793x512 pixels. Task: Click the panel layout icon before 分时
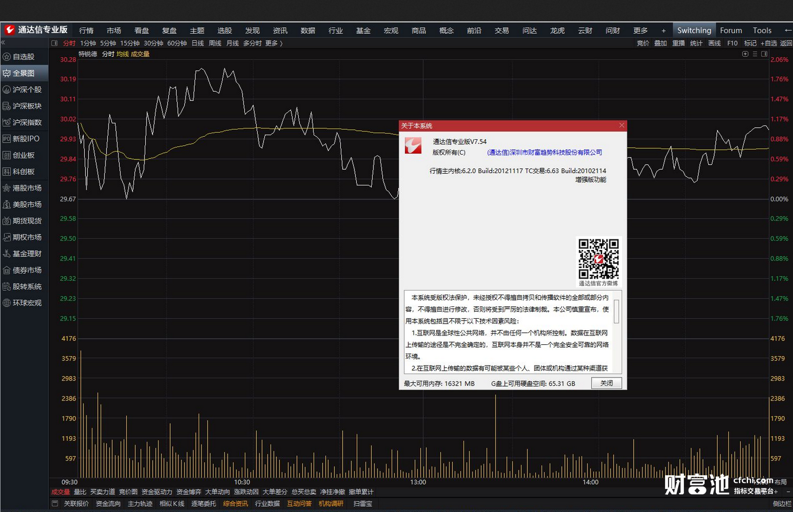pyautogui.click(x=55, y=43)
